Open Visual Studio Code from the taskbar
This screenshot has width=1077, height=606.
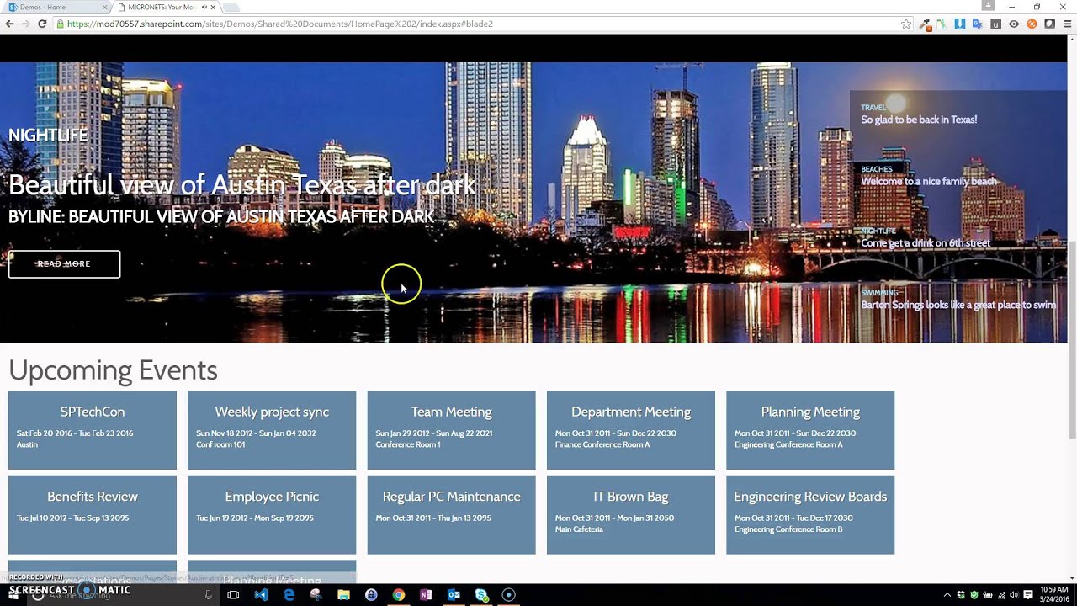pyautogui.click(x=261, y=594)
